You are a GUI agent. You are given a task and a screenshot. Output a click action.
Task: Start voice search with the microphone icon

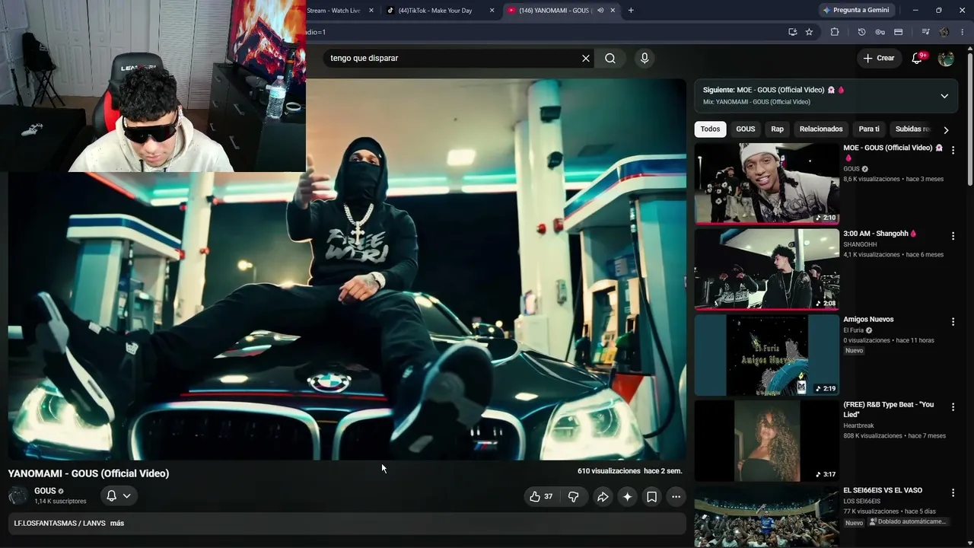tap(645, 59)
